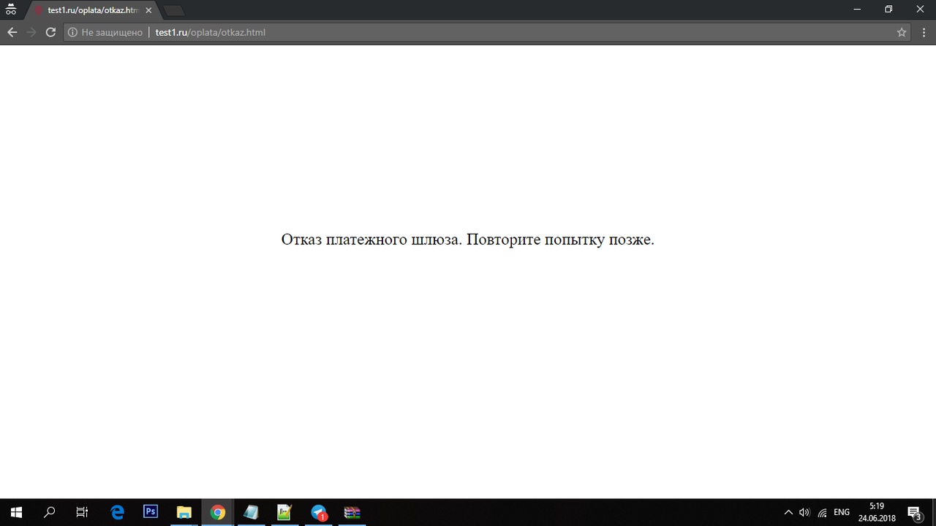Screen dimensions: 936x526
Task: Open taskbar search magnifier
Action: [x=49, y=512]
